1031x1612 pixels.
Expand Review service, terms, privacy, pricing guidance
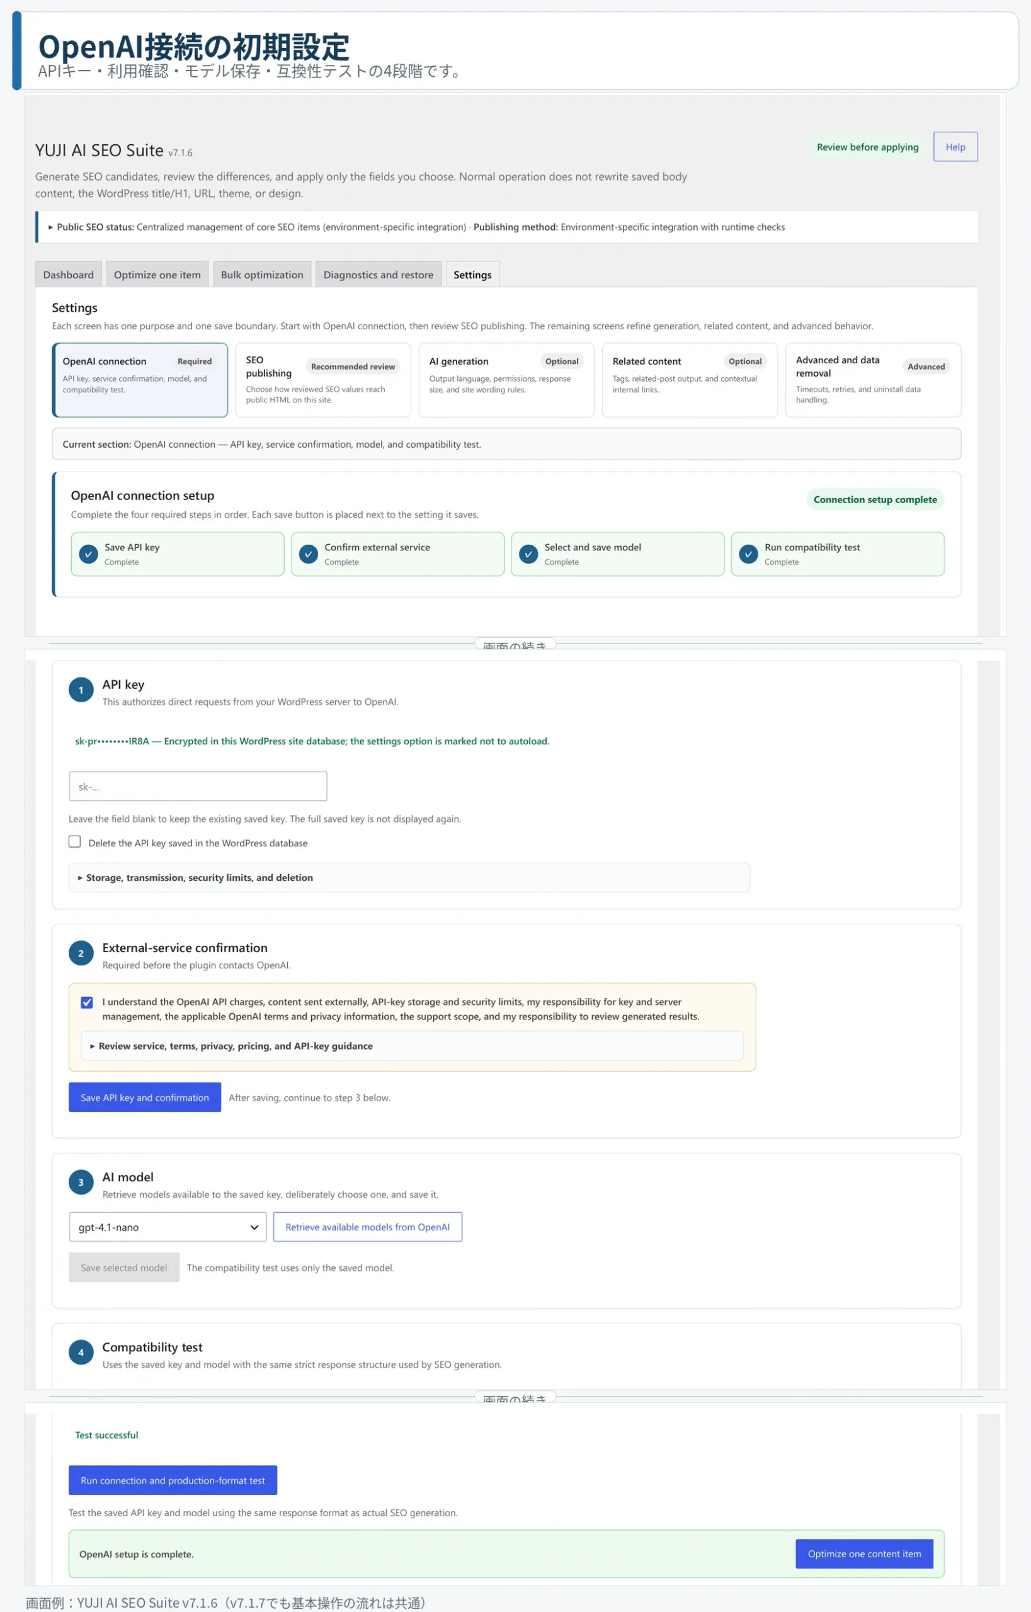pos(412,1047)
